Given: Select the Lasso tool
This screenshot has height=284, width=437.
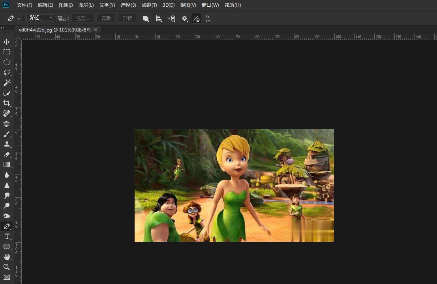Looking at the screenshot, I should click(x=7, y=72).
